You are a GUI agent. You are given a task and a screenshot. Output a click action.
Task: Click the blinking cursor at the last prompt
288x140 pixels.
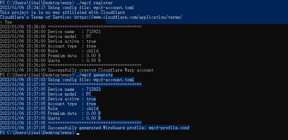point(78,133)
